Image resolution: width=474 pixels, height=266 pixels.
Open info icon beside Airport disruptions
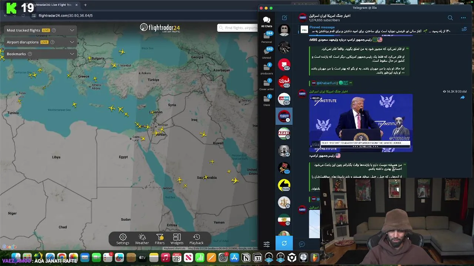pos(52,42)
